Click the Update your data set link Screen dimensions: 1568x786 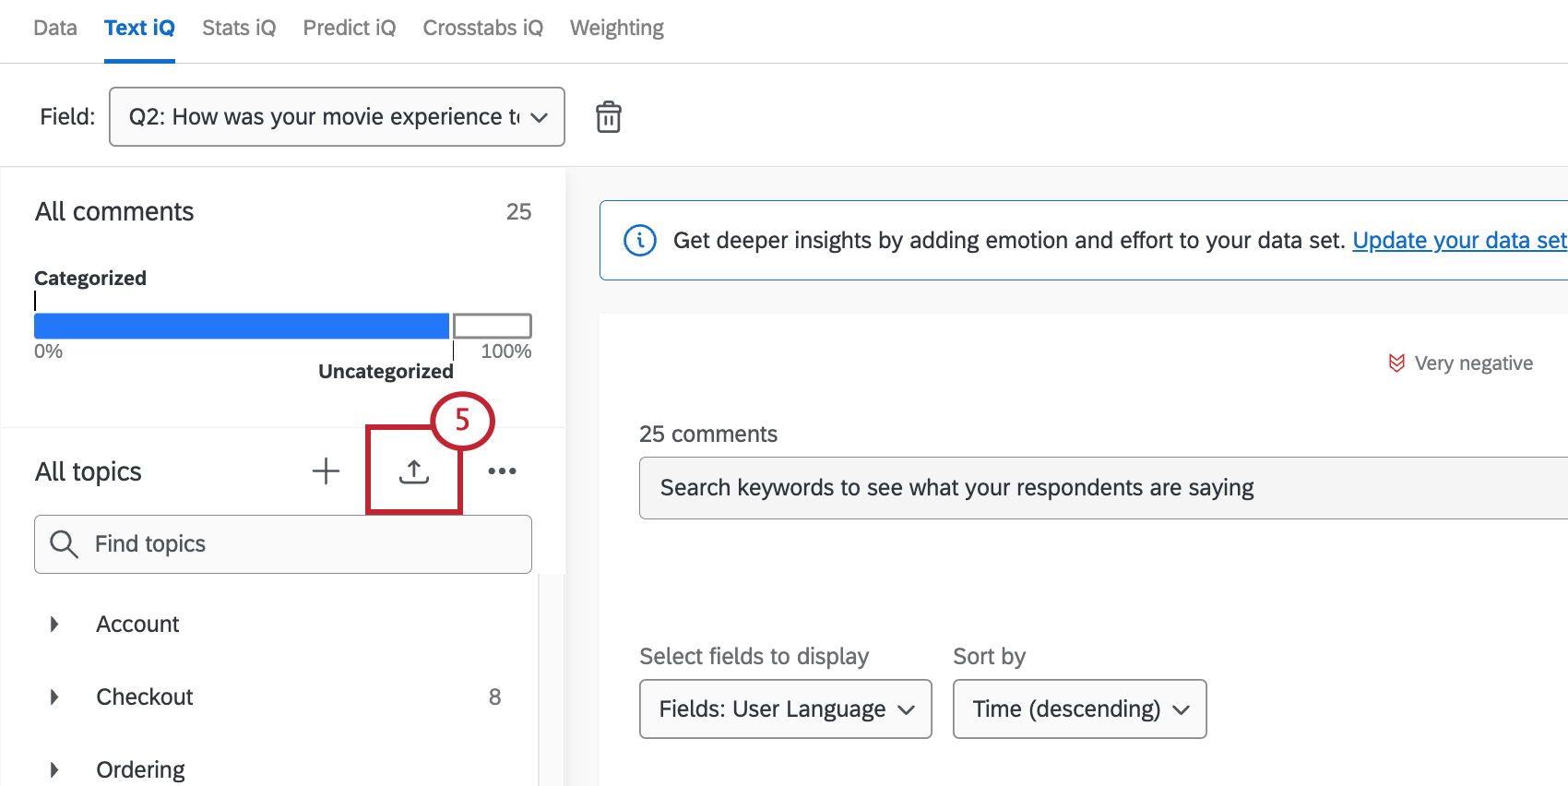pos(1459,240)
